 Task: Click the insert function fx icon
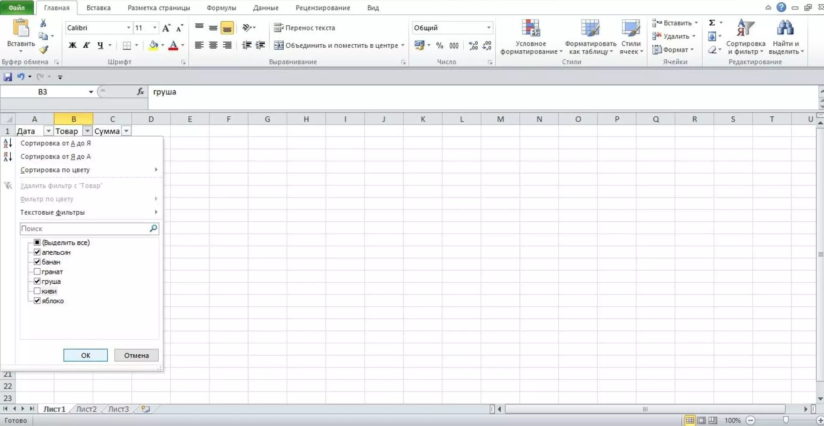click(x=140, y=91)
